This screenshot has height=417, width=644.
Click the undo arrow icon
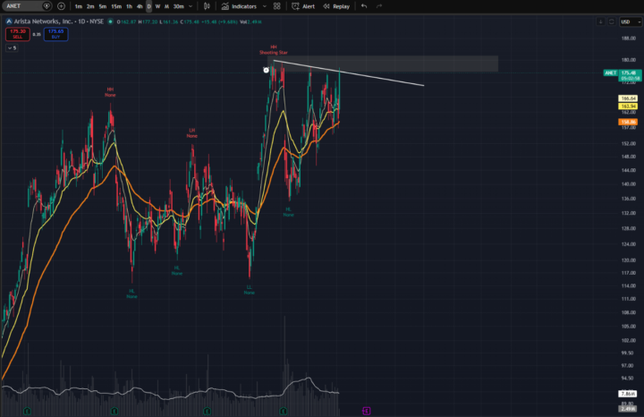[x=364, y=6]
